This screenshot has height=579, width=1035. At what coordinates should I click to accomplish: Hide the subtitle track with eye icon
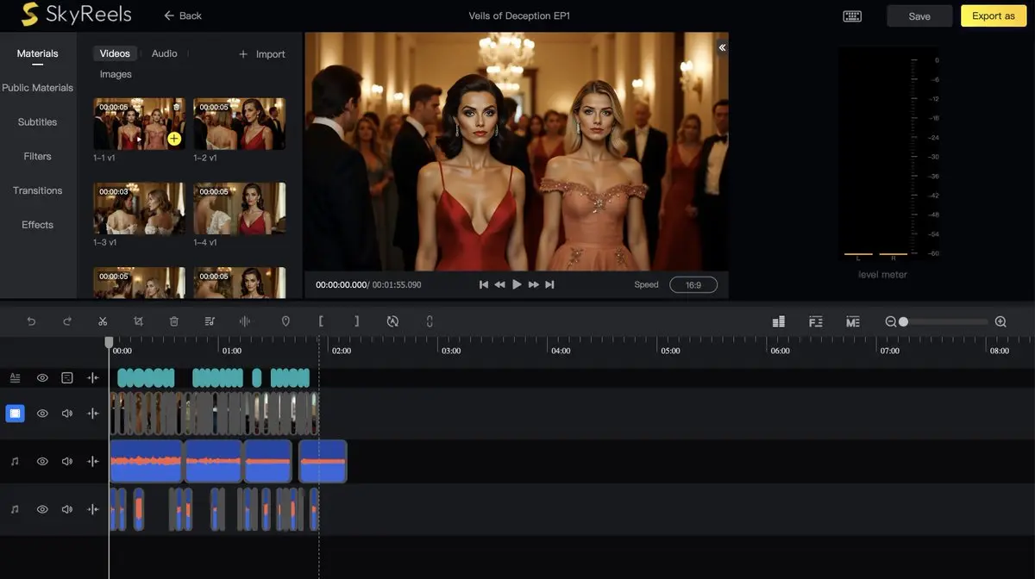(x=42, y=377)
